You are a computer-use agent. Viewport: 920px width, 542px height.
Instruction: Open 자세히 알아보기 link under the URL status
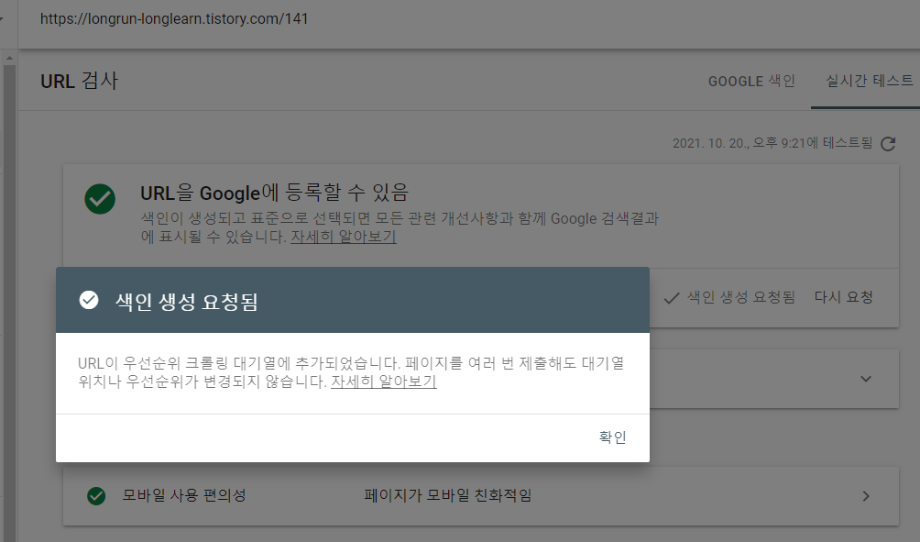[x=344, y=237]
